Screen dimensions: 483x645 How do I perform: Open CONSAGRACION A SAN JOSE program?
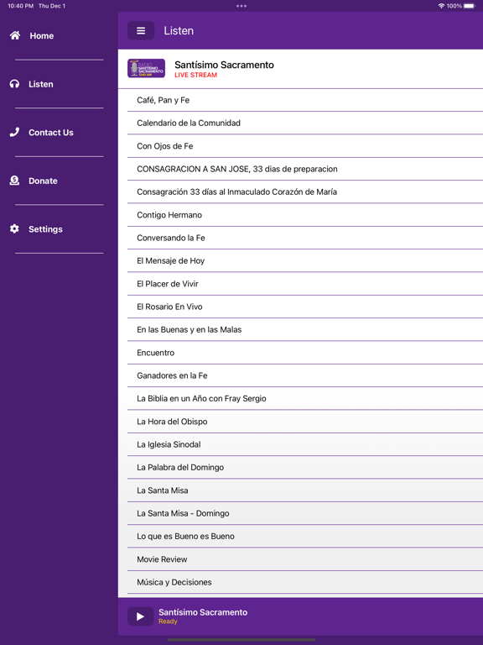click(x=305, y=169)
